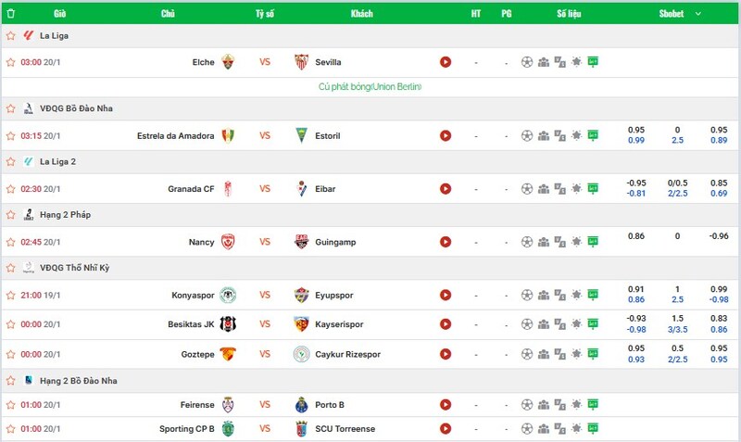Open the lineup people icon for Nancy match
This screenshot has width=741, height=442.
pos(544,242)
